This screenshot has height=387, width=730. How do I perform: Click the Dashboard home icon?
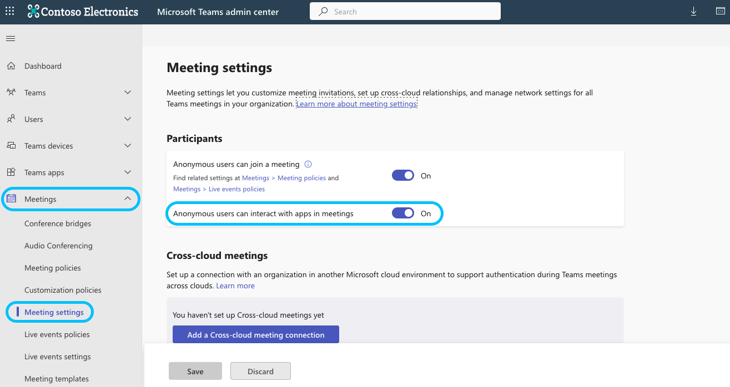(11, 66)
